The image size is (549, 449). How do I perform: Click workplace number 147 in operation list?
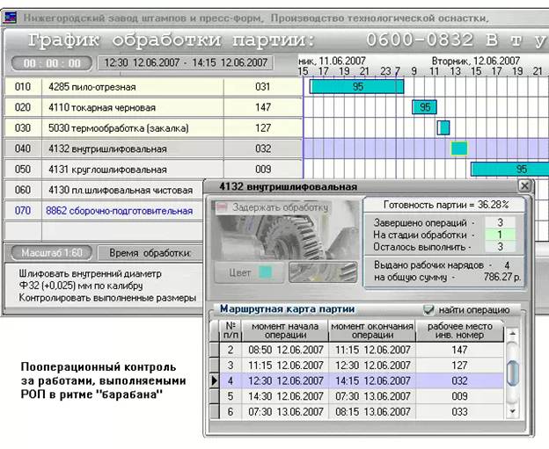pos(263,107)
